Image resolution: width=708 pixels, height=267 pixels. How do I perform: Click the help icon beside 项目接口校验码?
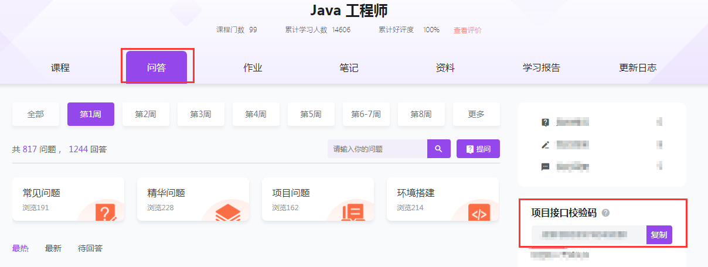coord(605,213)
